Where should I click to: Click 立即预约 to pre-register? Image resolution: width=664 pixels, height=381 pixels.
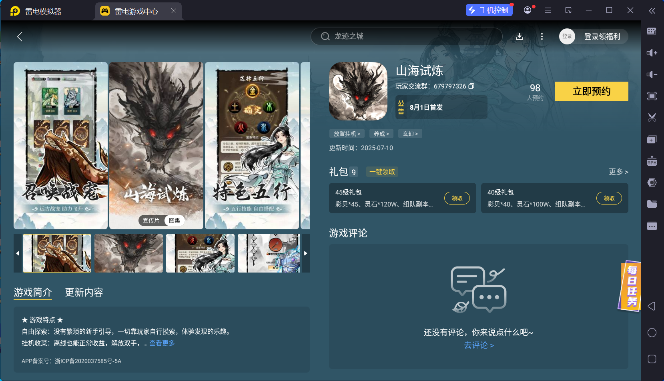click(x=592, y=91)
